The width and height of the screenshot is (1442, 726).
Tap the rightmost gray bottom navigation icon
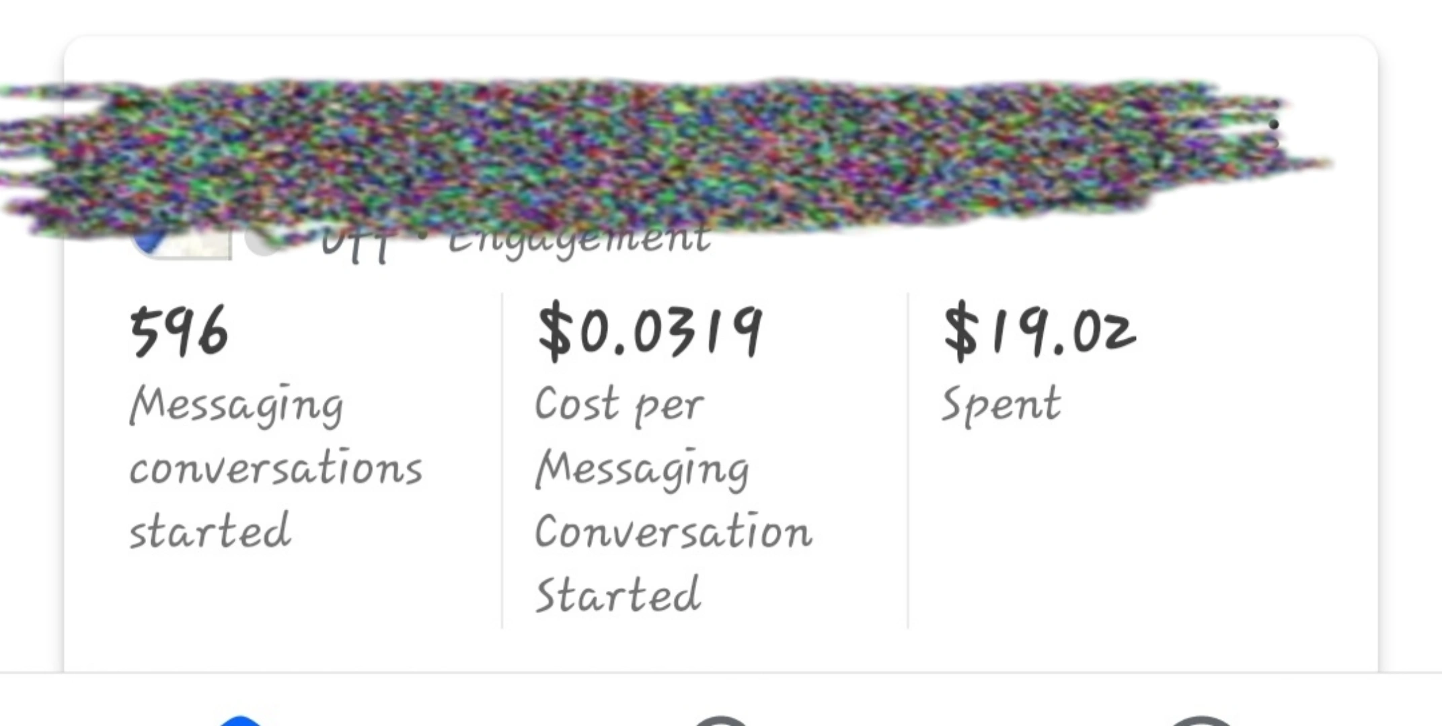click(x=1201, y=721)
